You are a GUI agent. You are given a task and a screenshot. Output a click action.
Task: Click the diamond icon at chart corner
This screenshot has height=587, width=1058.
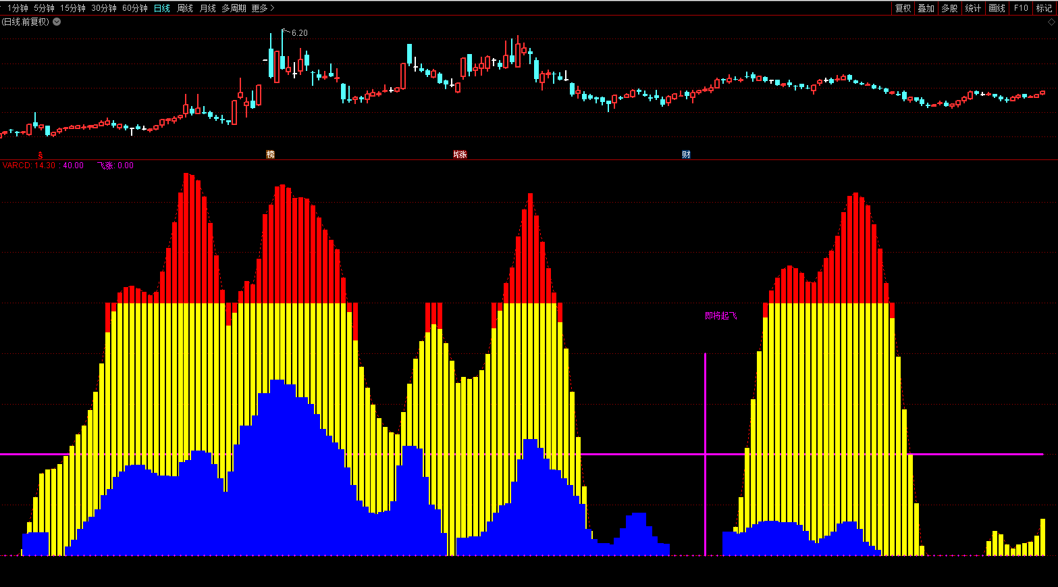1051,22
